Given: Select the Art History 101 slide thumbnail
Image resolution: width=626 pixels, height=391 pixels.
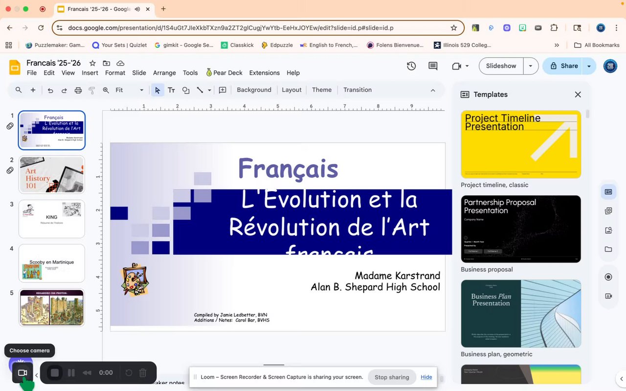Looking at the screenshot, I should [x=52, y=174].
